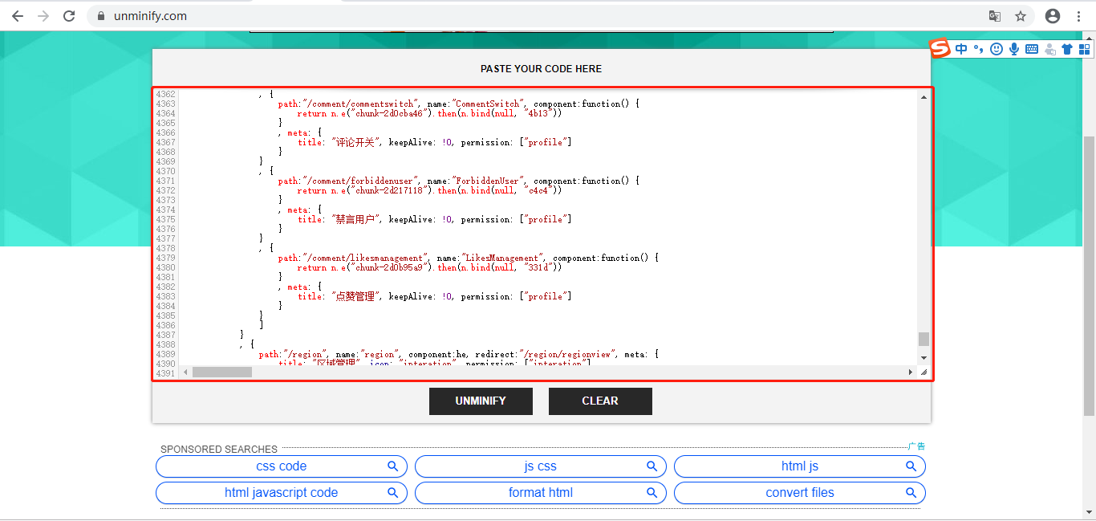
Task: Open the Google Translate page icon
Action: [x=995, y=16]
